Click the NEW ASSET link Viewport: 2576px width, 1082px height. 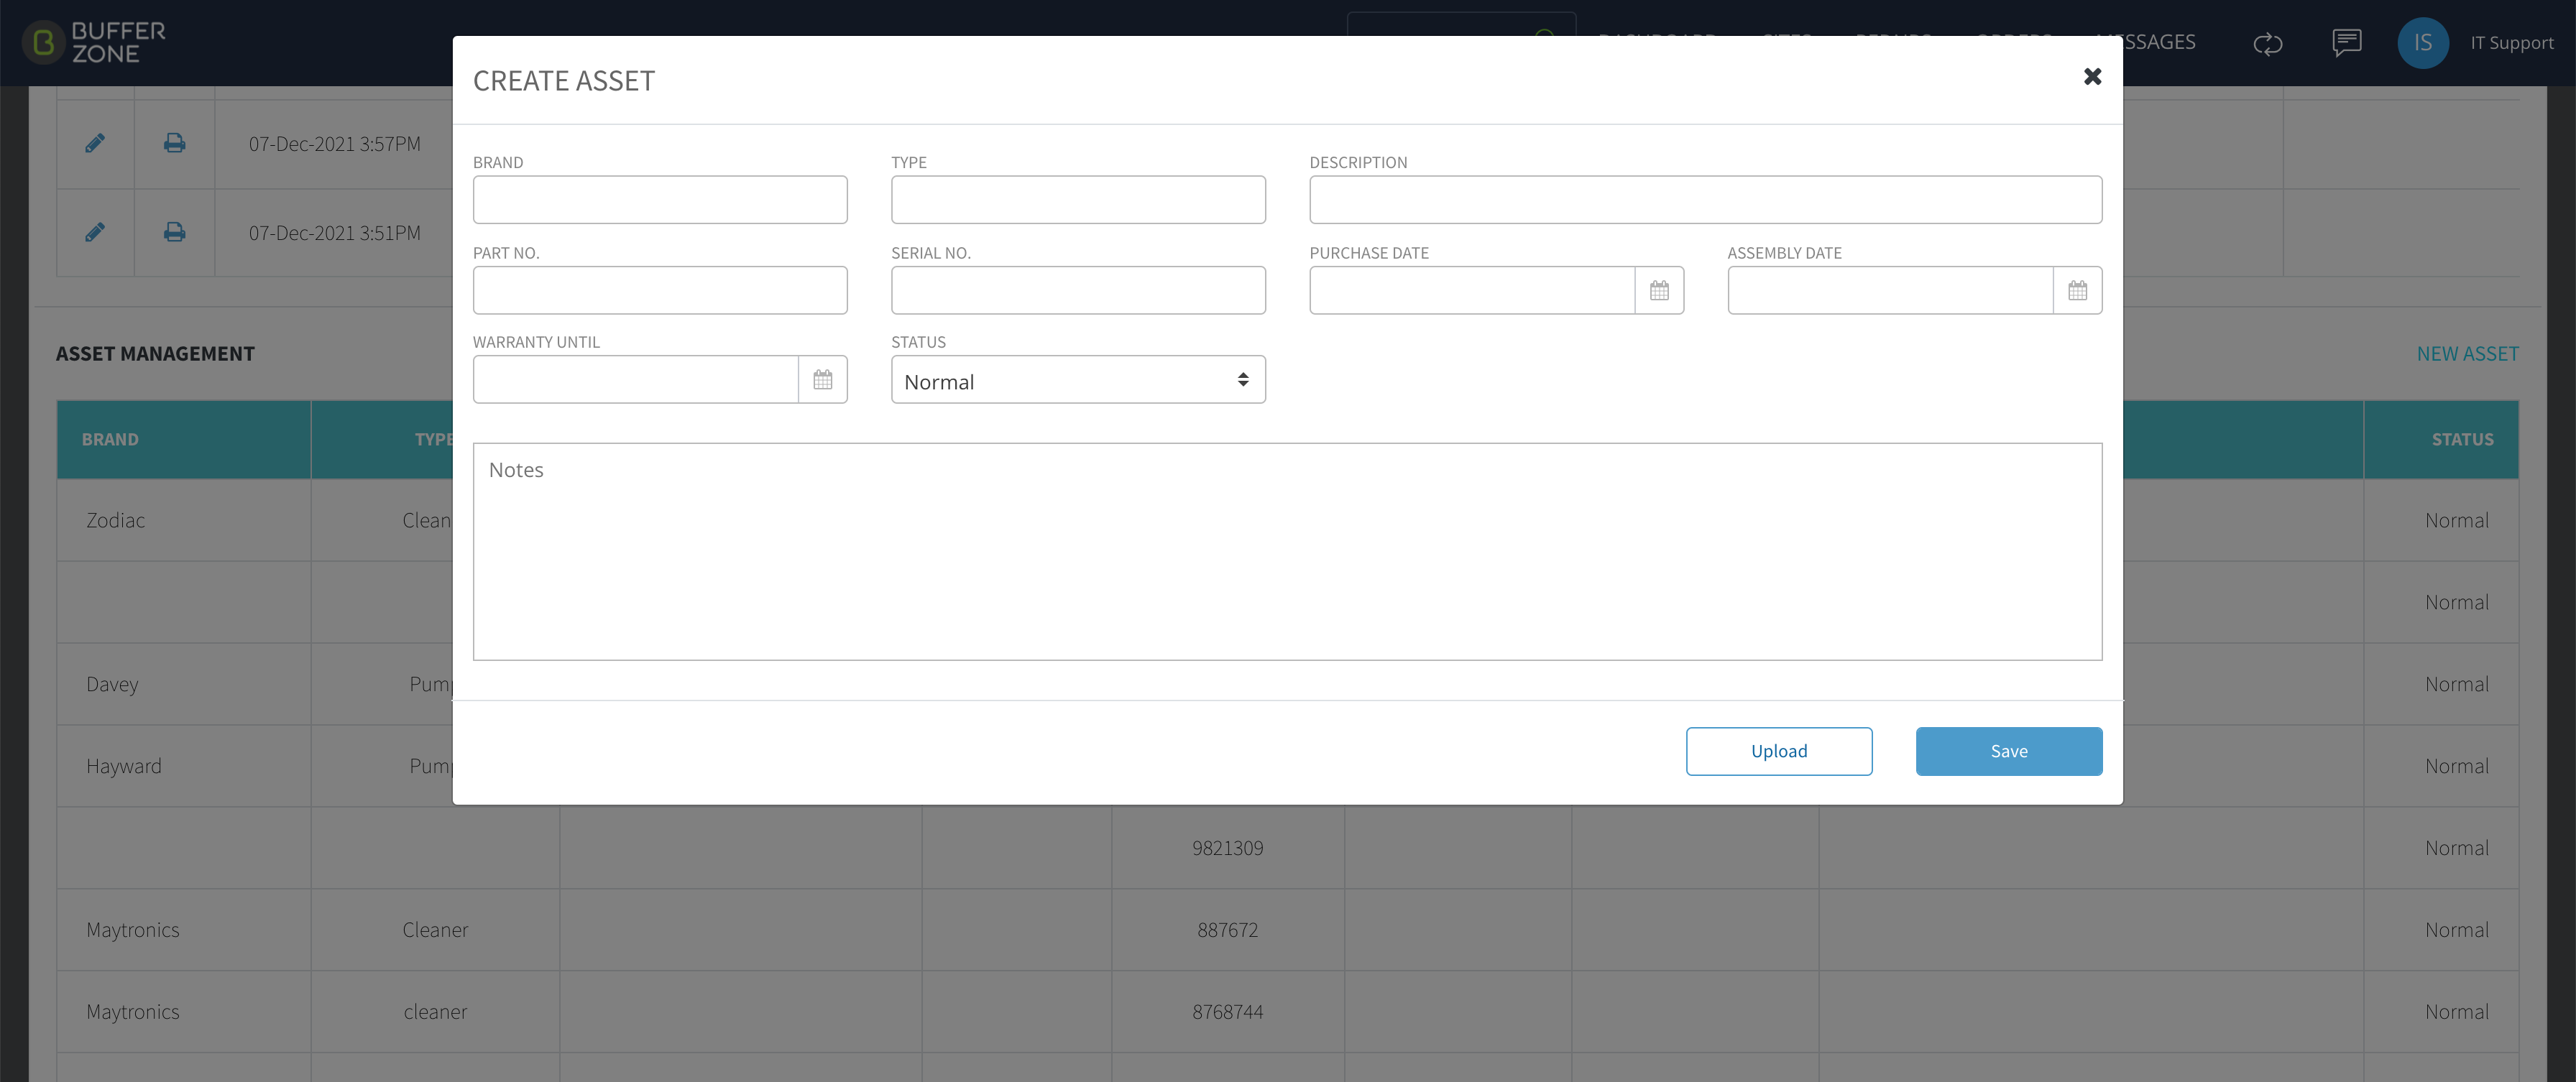pyautogui.click(x=2467, y=354)
